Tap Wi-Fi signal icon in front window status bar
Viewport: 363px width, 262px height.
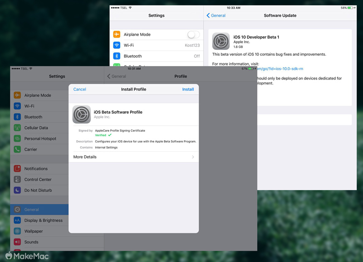tap(31, 69)
